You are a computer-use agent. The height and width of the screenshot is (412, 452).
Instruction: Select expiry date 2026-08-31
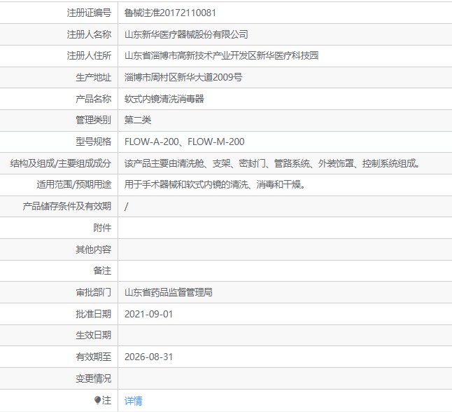click(149, 357)
